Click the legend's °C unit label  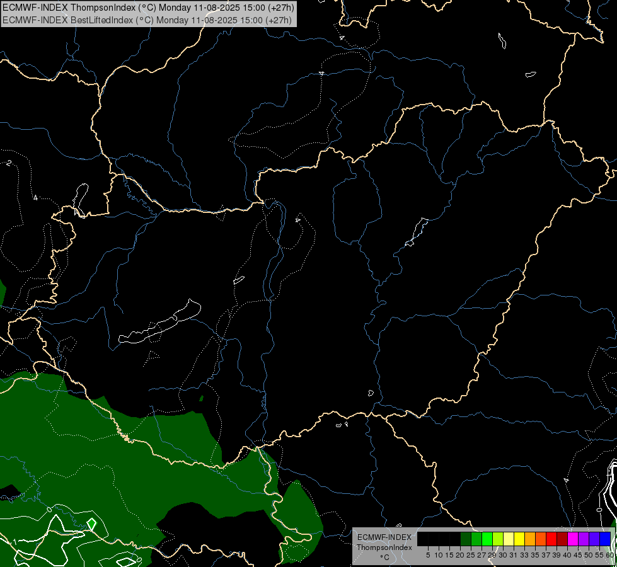coord(384,557)
